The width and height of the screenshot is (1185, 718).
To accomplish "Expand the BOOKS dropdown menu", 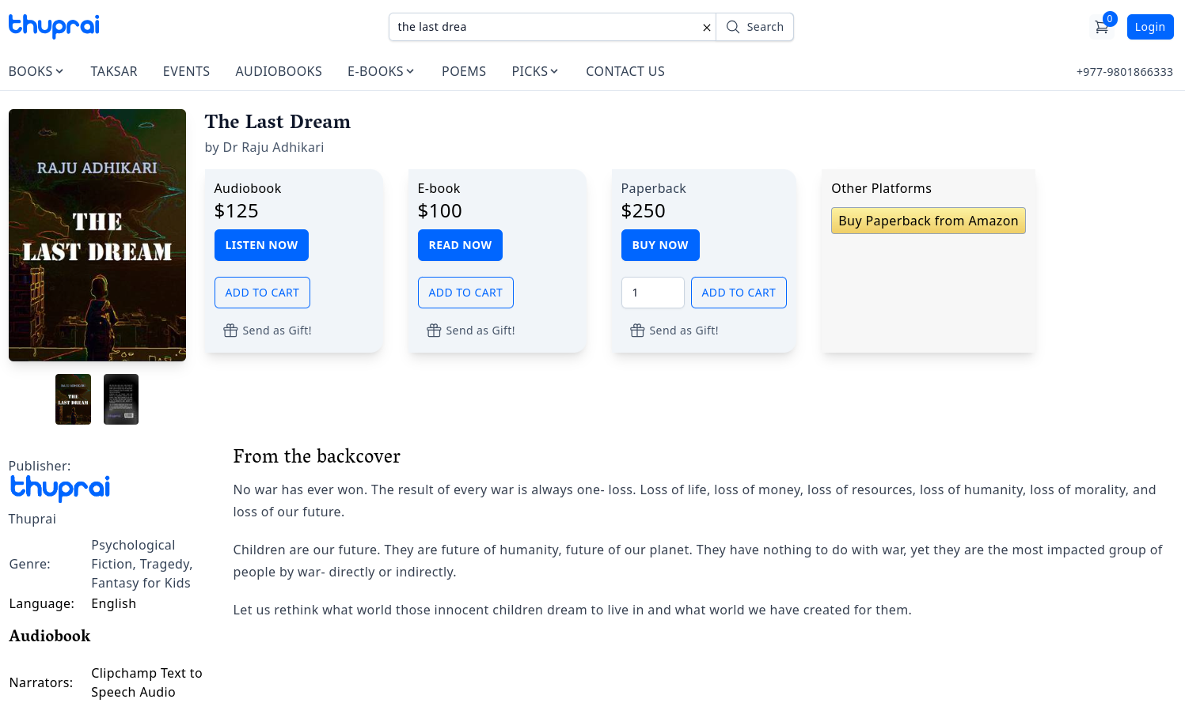I will click(x=36, y=71).
